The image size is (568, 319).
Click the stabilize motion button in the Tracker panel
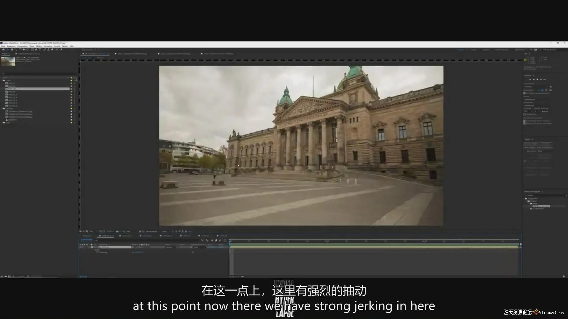(545, 147)
